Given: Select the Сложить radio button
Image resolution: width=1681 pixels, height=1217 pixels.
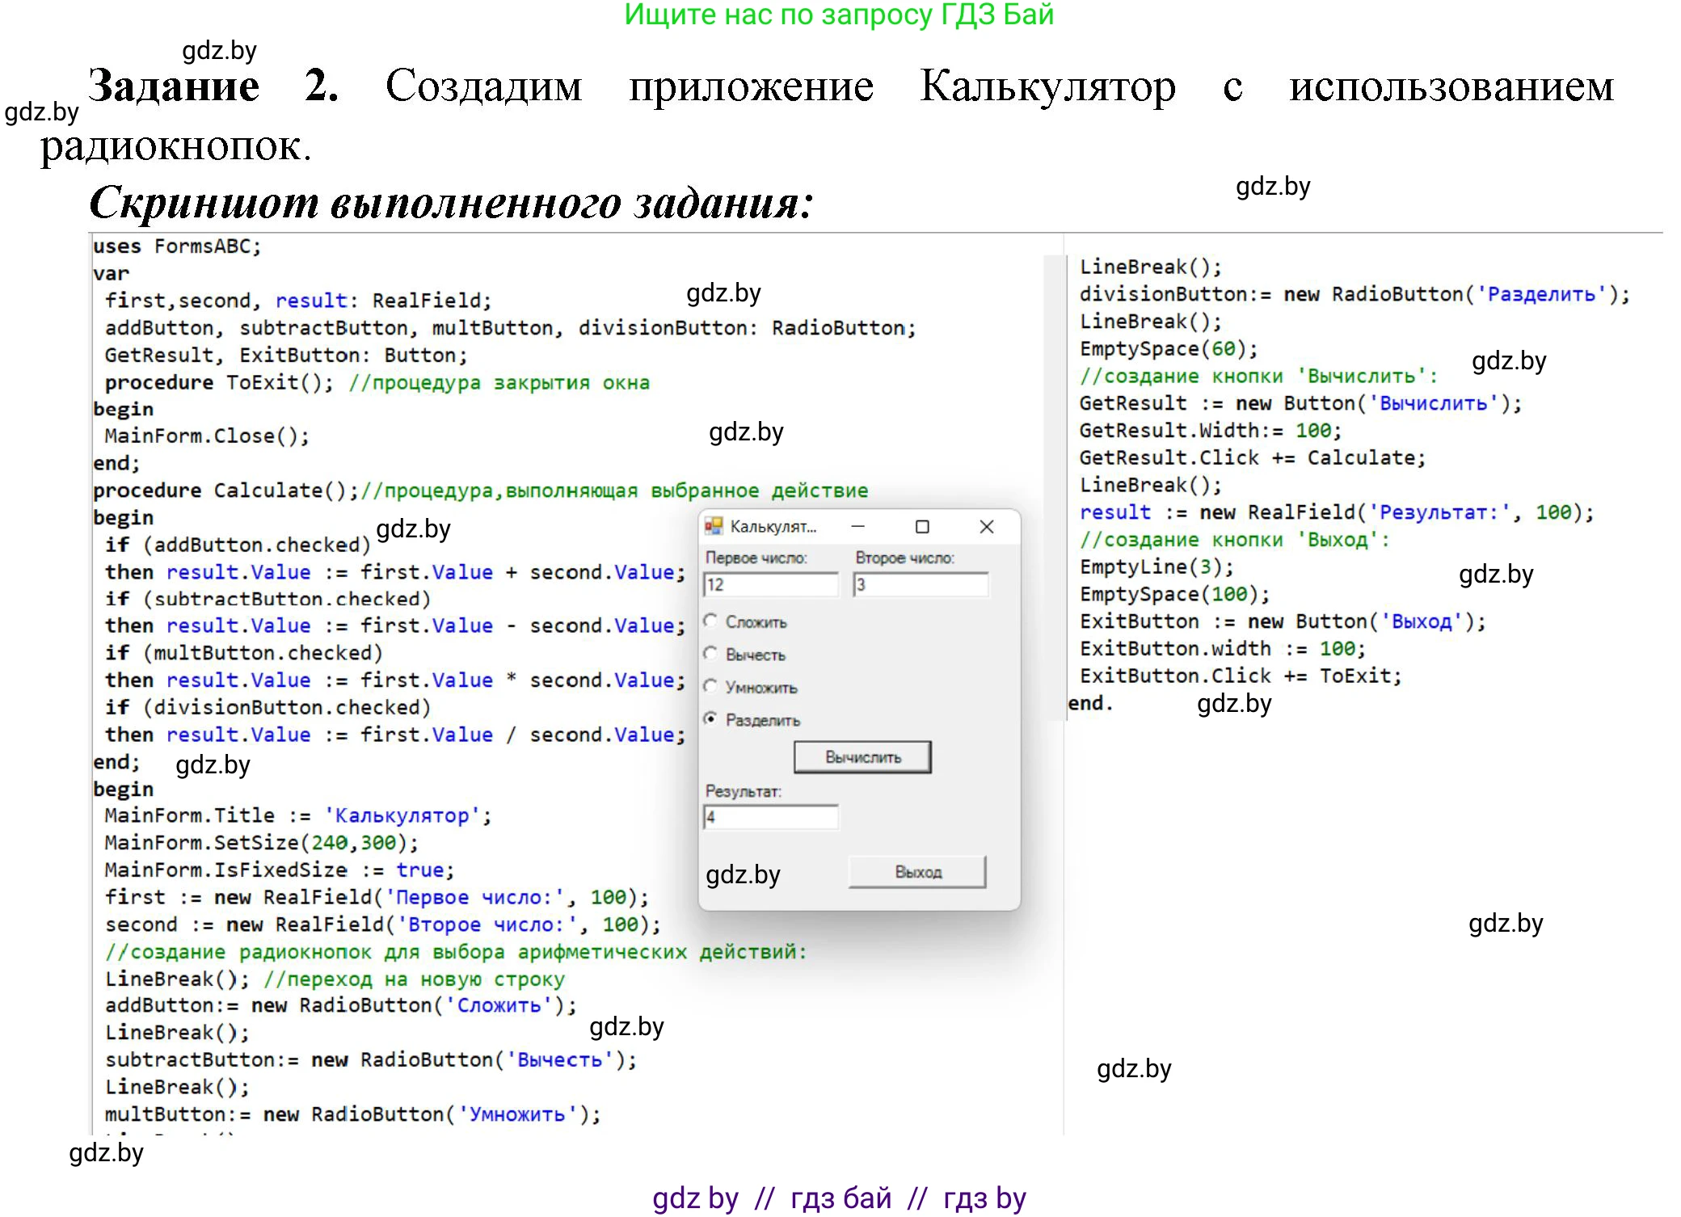Looking at the screenshot, I should pos(710,622).
